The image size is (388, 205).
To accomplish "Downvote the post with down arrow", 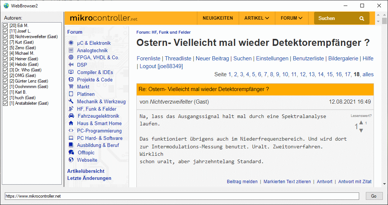I will 361,130.
